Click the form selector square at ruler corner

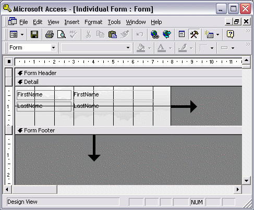click(9, 61)
